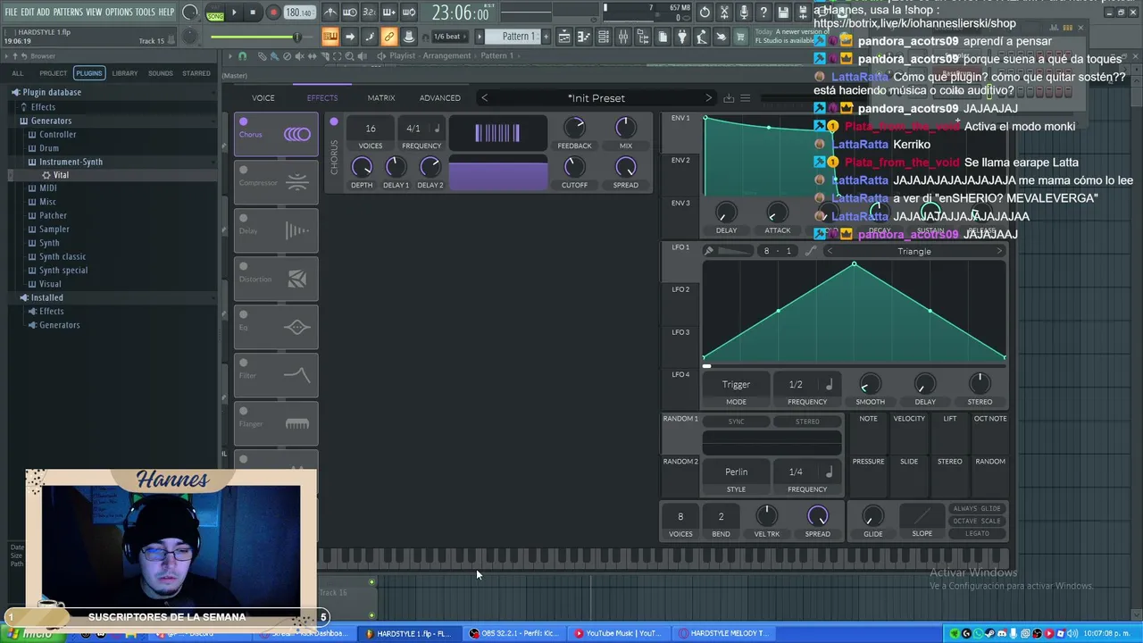This screenshot has width=1143, height=643.
Task: Open the mixer from the toolbar
Action: pyautogui.click(x=623, y=37)
